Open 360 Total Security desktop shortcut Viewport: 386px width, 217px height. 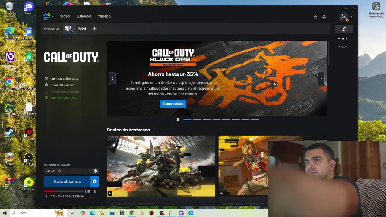pyautogui.click(x=29, y=184)
